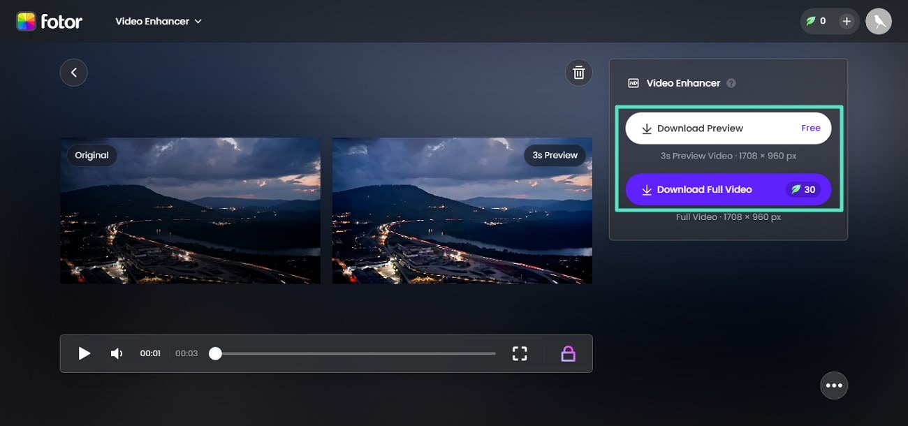
Task: Select the Video Enhancer title in the panel
Action: point(682,82)
